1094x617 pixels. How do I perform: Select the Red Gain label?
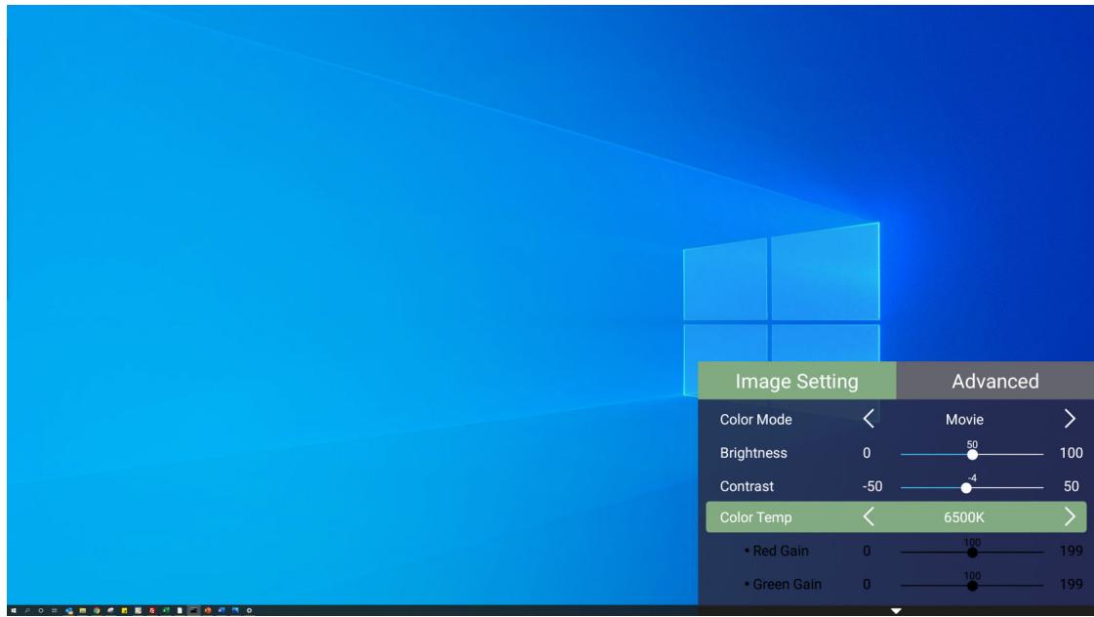pos(780,551)
